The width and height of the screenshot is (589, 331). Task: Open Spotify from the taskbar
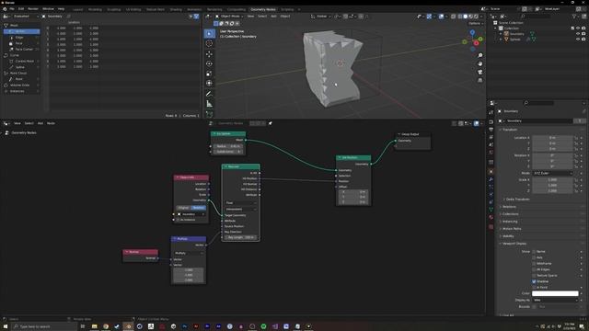point(263,326)
